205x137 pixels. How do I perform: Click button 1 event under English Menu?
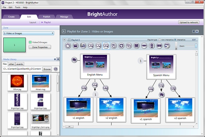(95, 85)
